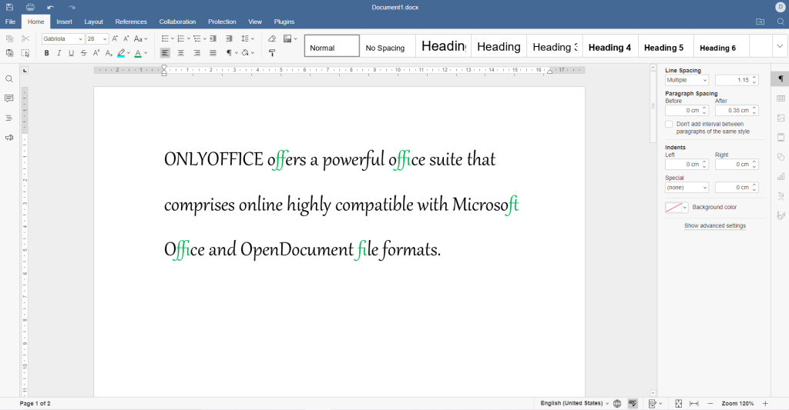Toggle Italic formatting
Image resolution: width=789 pixels, height=410 pixels.
point(59,53)
